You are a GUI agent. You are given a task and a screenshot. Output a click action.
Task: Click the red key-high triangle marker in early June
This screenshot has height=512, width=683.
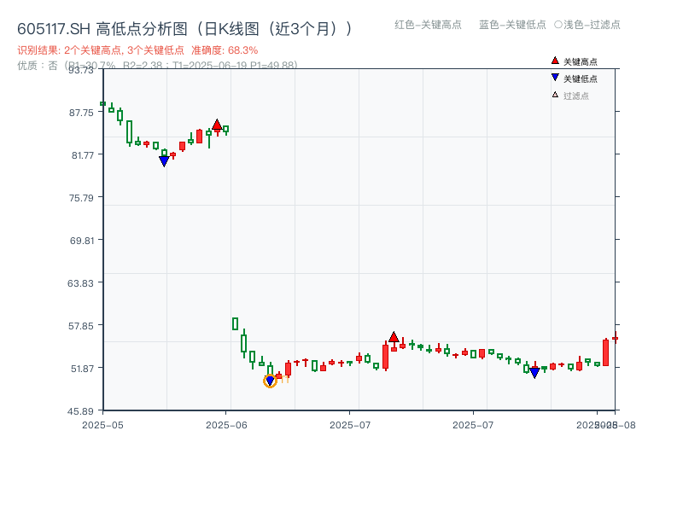coord(217,124)
